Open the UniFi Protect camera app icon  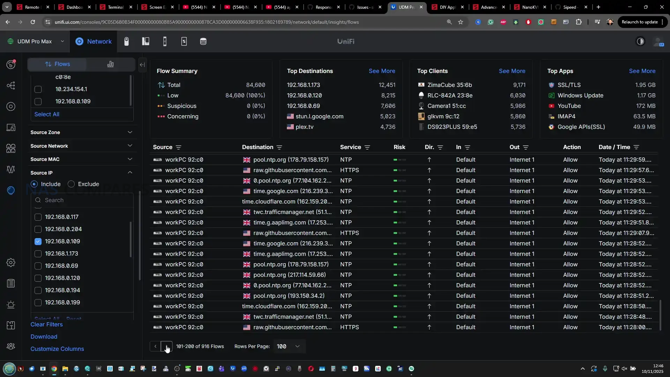click(x=126, y=42)
